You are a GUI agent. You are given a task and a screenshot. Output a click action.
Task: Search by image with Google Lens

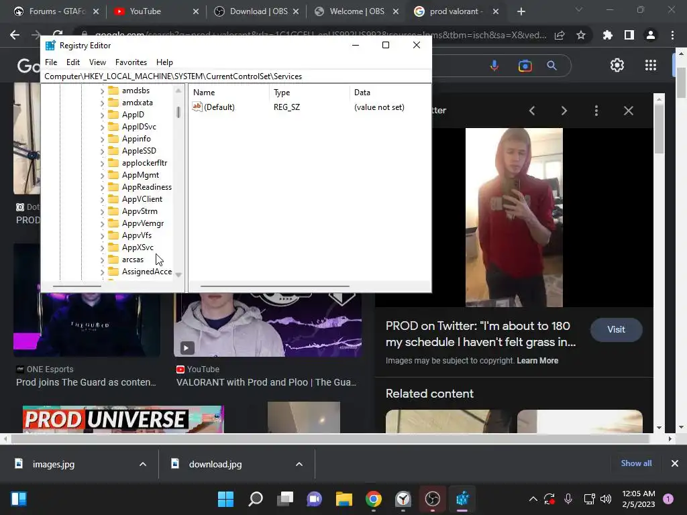[525, 66]
